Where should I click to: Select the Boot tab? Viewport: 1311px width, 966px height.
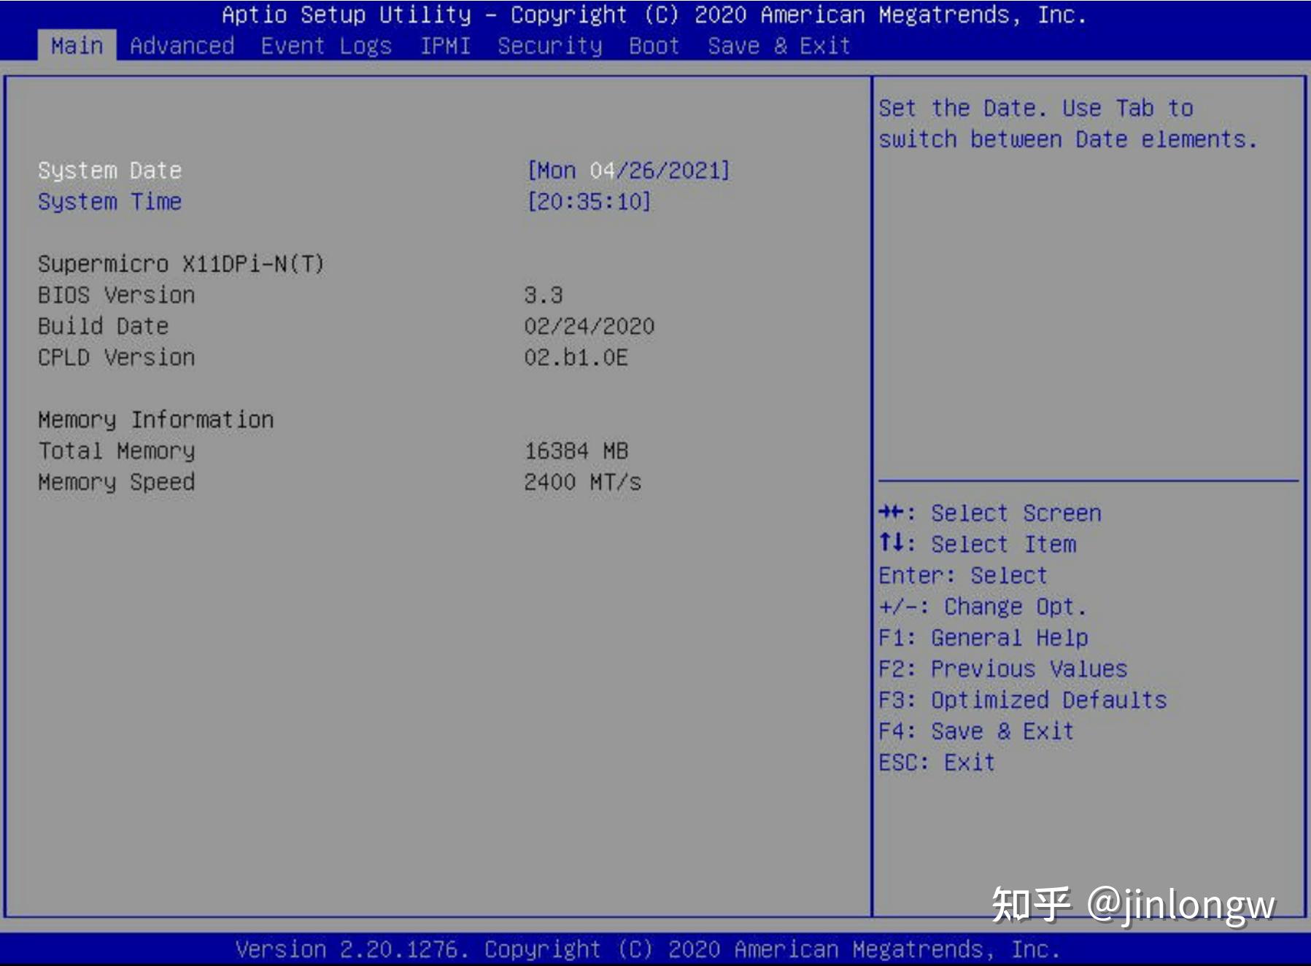click(654, 46)
